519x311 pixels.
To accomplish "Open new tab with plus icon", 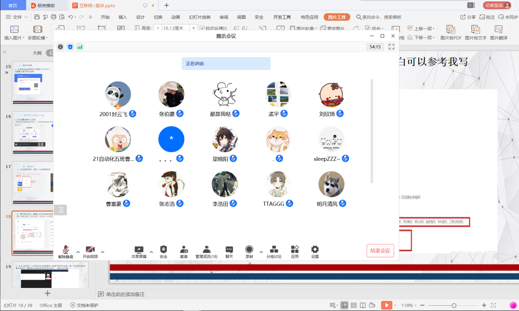I will click(166, 5).
